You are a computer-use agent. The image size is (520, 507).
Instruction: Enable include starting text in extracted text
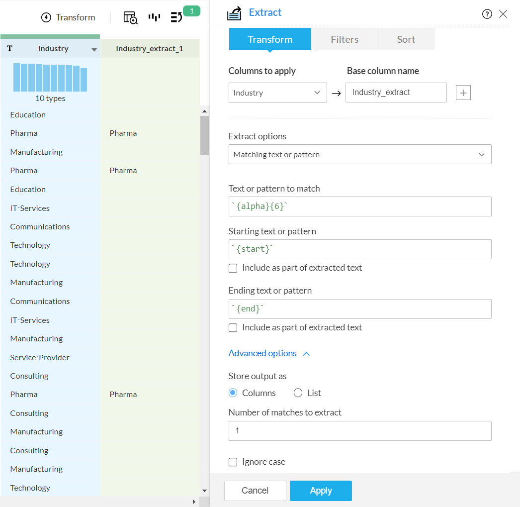point(233,268)
